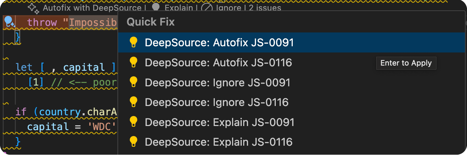Apply DeepSource: Autofix JS-0091
The width and height of the screenshot is (467, 155).
[x=291, y=42]
